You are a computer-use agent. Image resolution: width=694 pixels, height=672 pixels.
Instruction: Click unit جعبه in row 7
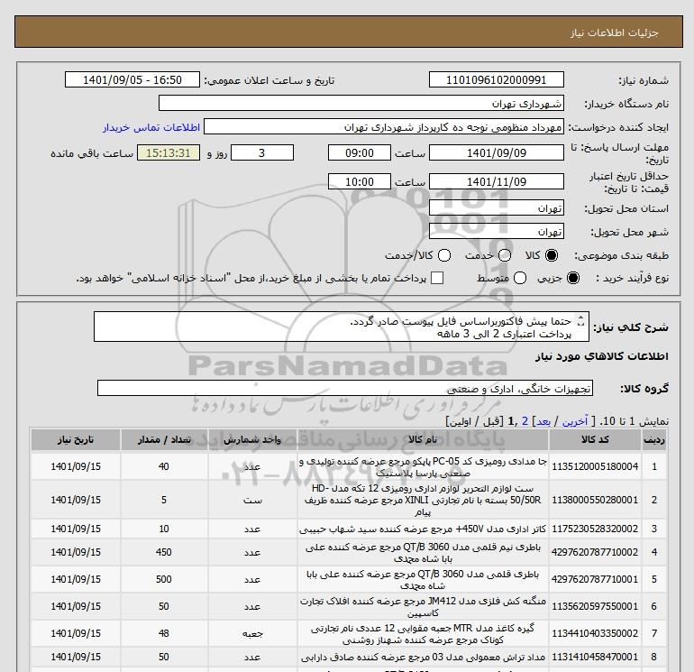[252, 634]
